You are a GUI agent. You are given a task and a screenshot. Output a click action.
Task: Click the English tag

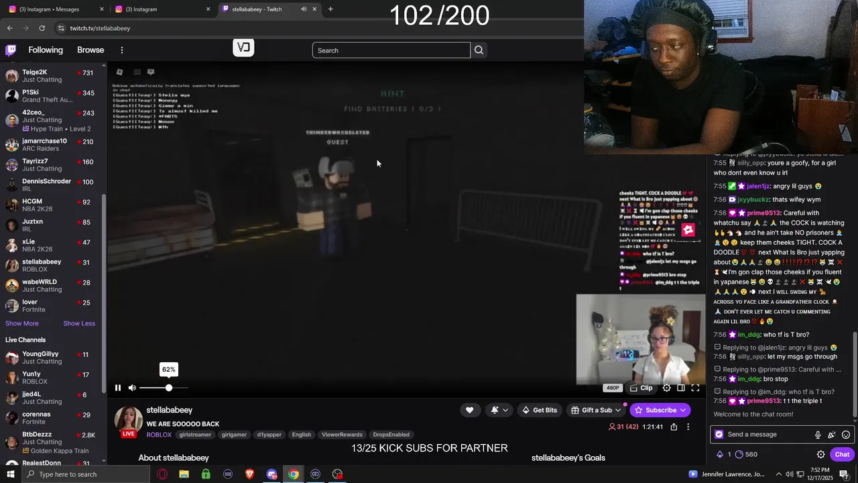point(301,435)
